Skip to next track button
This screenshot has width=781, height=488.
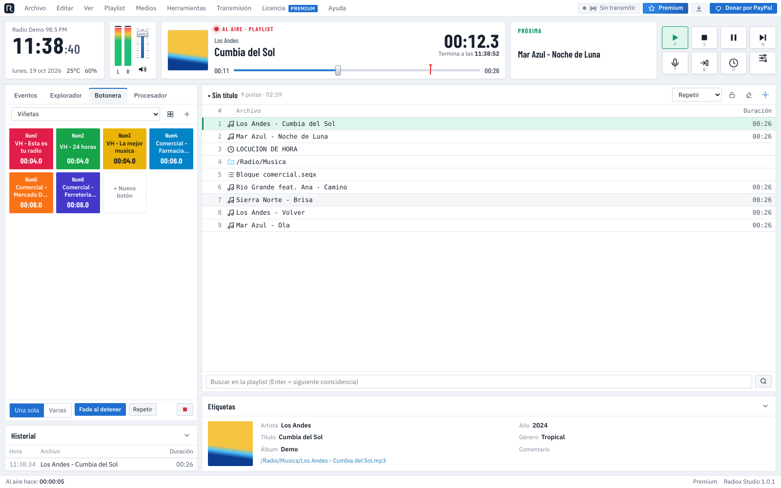pos(763,38)
